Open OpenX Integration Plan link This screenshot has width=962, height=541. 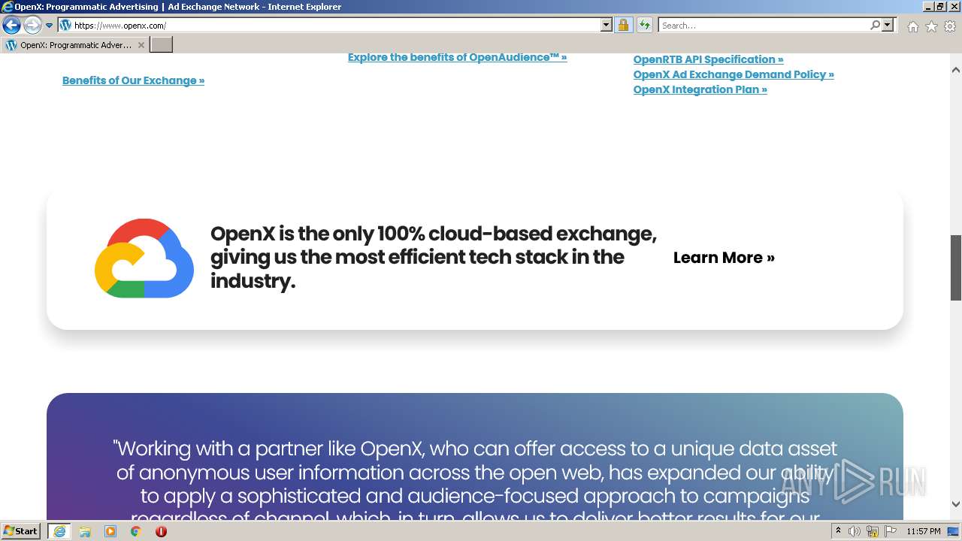coord(700,89)
